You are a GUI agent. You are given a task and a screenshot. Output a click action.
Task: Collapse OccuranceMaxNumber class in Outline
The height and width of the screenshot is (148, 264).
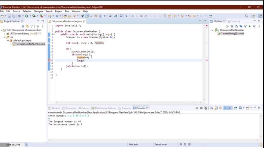pyautogui.click(x=212, y=30)
